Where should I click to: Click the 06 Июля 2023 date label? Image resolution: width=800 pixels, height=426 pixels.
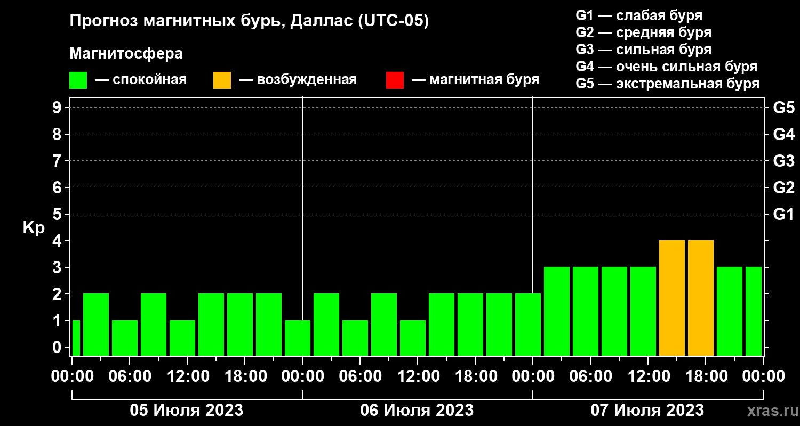click(x=417, y=411)
